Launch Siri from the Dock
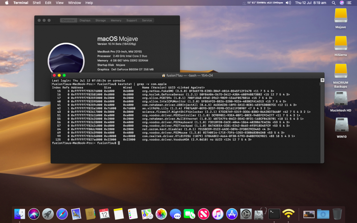 coord(34,214)
